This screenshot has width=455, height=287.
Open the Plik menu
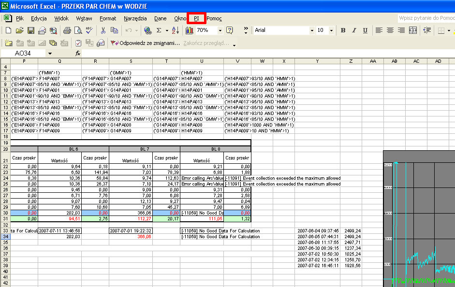tap(20, 18)
